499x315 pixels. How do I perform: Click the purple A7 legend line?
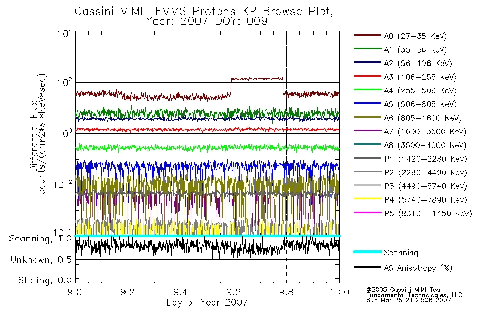click(368, 130)
